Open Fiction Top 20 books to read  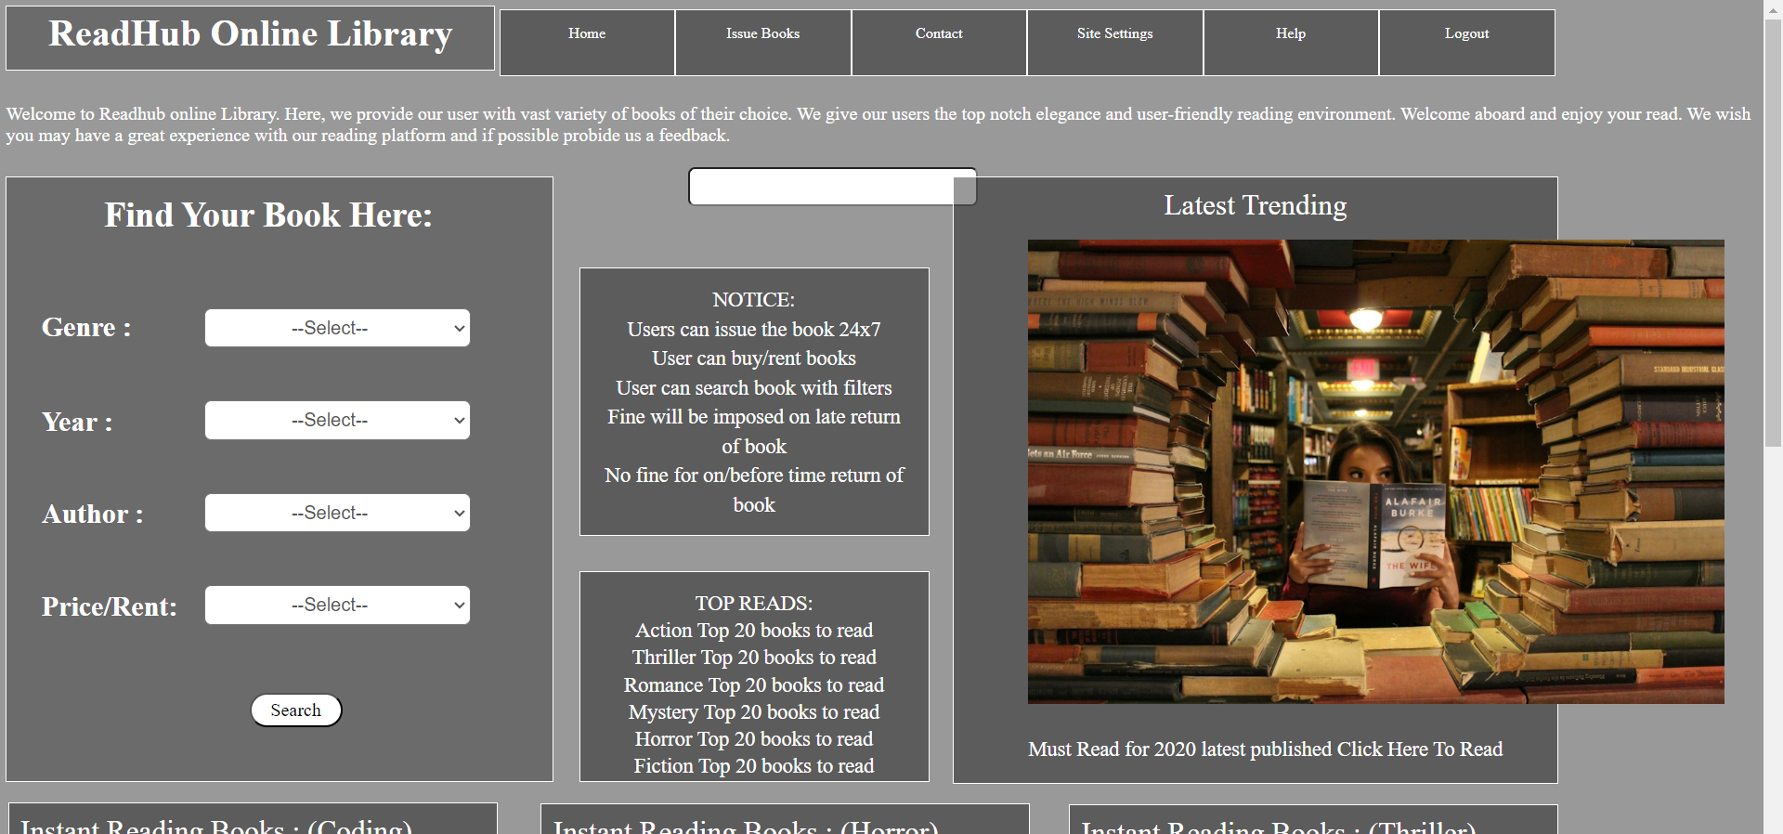[754, 766]
